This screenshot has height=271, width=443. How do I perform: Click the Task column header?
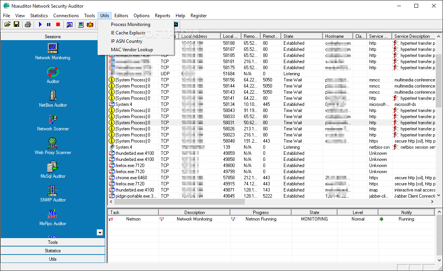click(x=133, y=212)
